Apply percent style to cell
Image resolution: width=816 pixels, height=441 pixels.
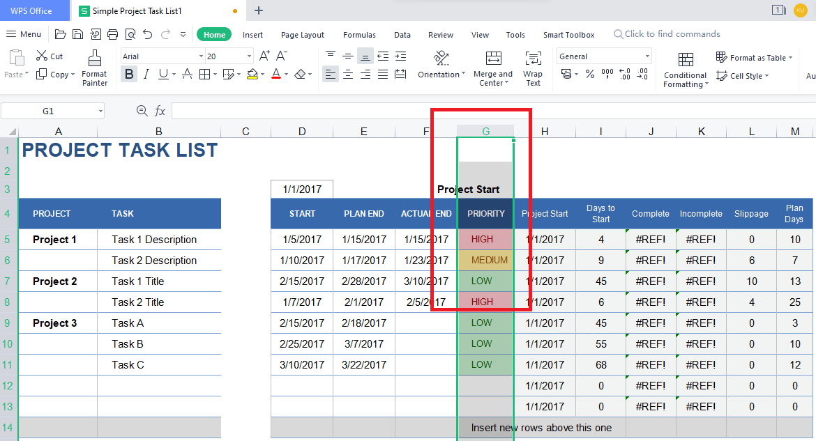tap(589, 74)
